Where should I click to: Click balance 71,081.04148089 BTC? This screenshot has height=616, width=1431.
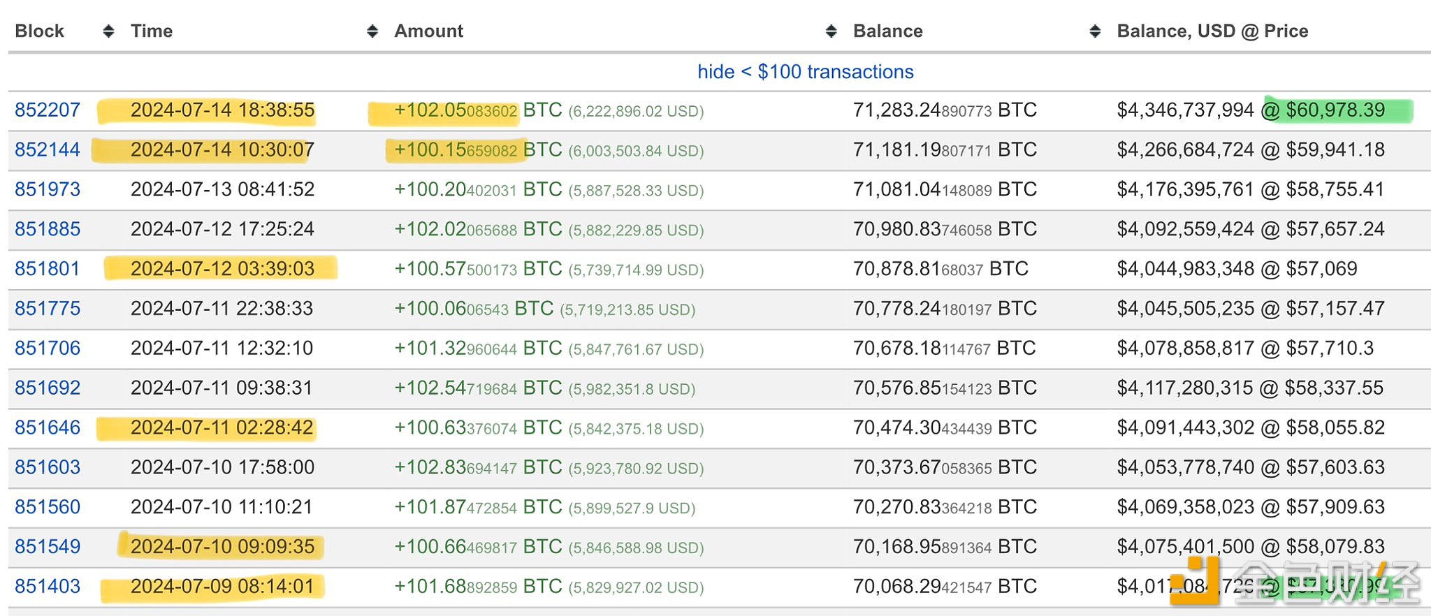pos(945,190)
